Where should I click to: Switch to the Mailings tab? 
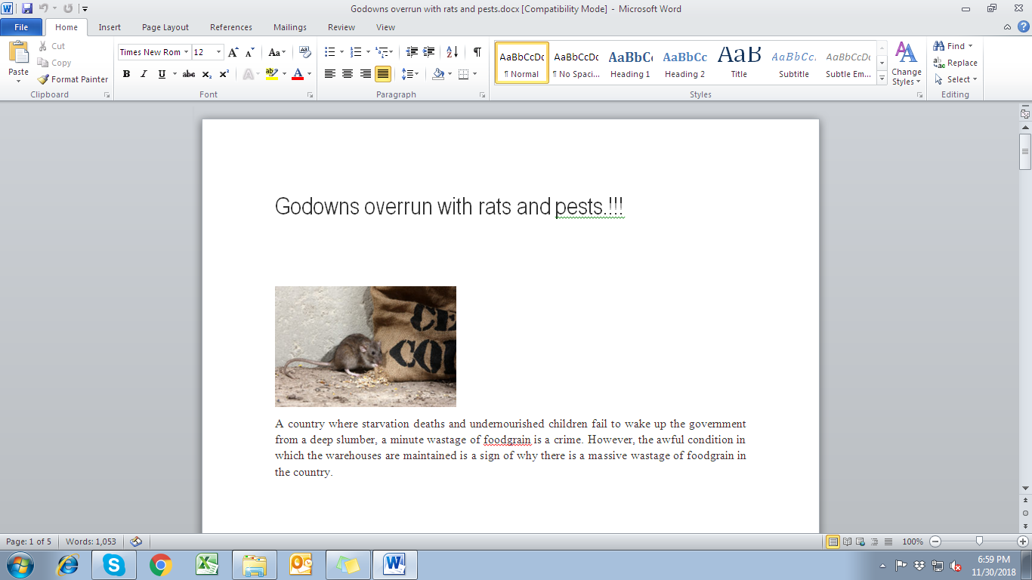[290, 27]
